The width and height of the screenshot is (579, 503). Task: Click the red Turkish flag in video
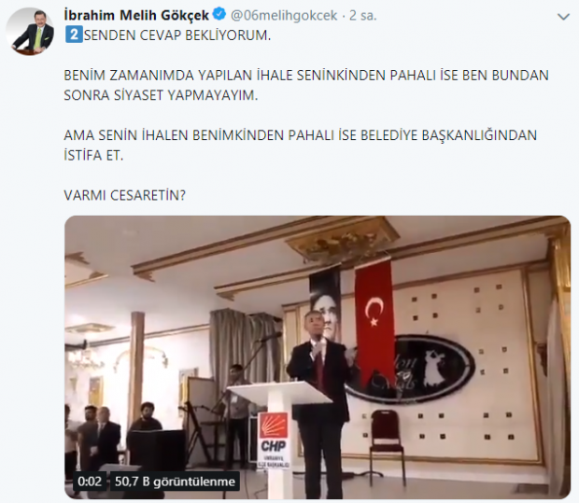(x=374, y=322)
